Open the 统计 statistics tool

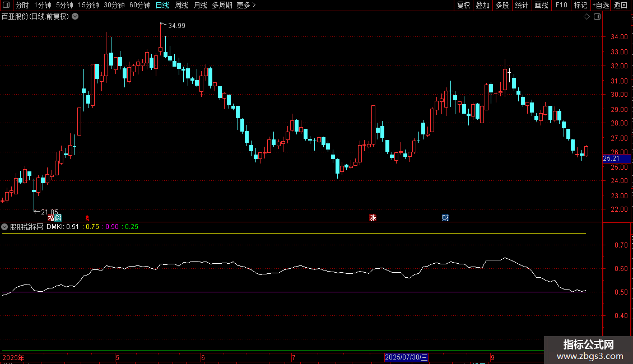[522, 5]
